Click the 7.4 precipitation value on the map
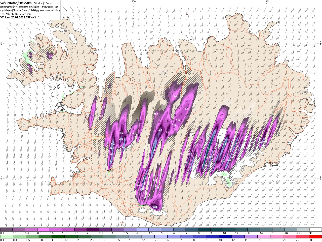 tap(153, 150)
